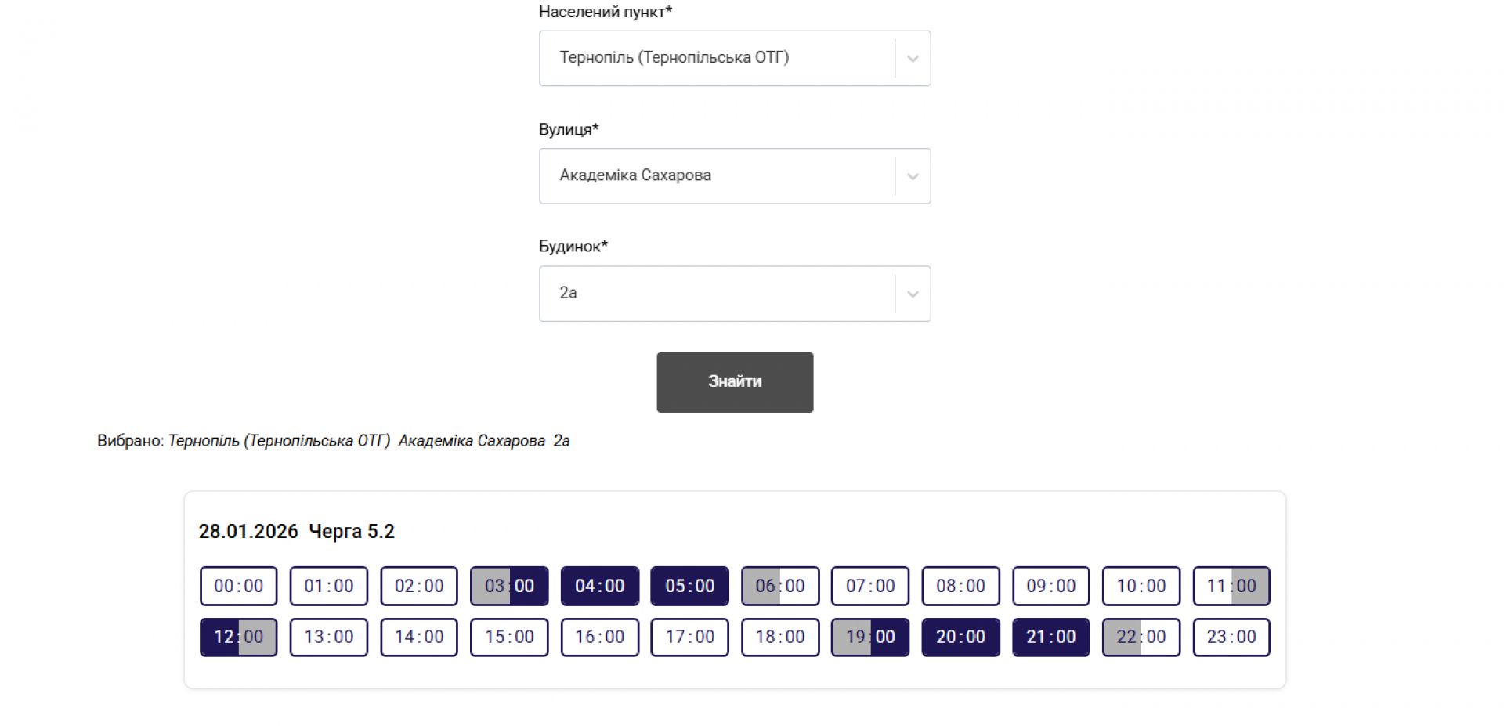This screenshot has height=726, width=1504.
Task: Expand the Будинок dropdown chevron
Action: click(913, 294)
